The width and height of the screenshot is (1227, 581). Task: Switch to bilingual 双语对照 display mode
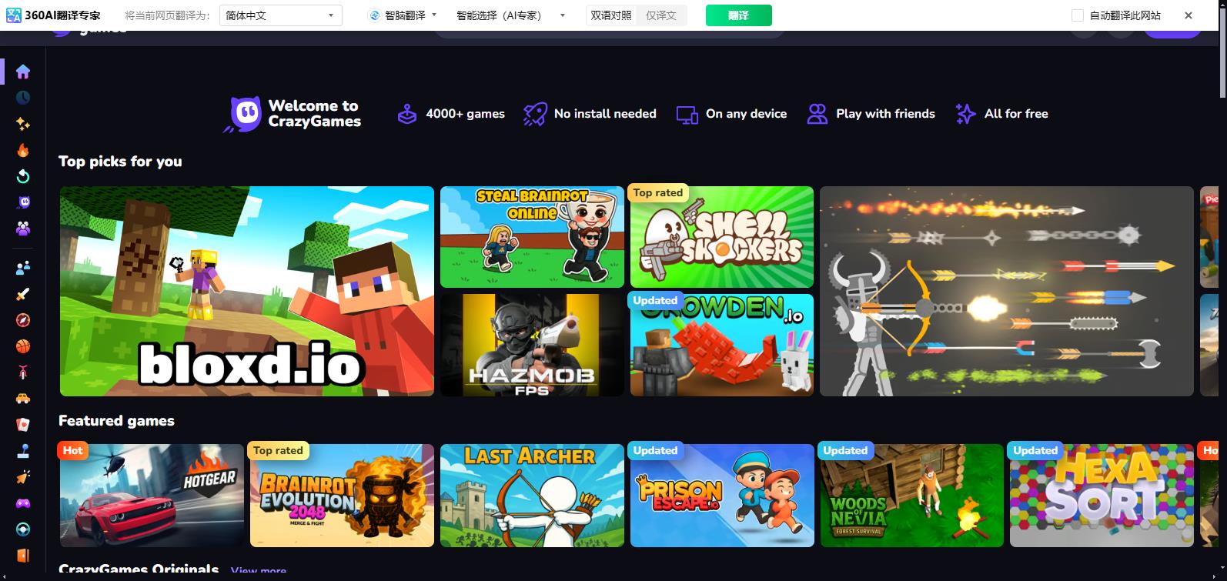[x=611, y=15]
